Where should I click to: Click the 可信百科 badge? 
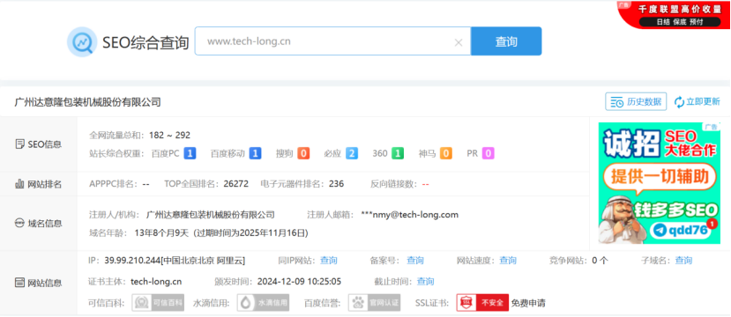pos(158,303)
